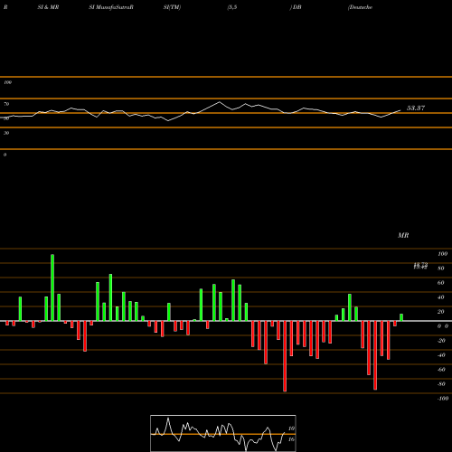Click the ') DB' ticker label
The height and width of the screenshot is (452, 452).
tap(296, 7)
